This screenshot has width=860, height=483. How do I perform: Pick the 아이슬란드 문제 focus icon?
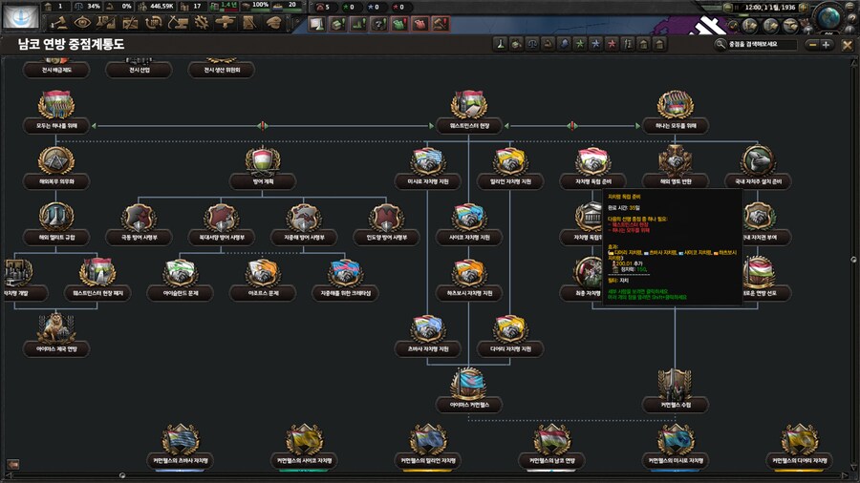coord(181,273)
